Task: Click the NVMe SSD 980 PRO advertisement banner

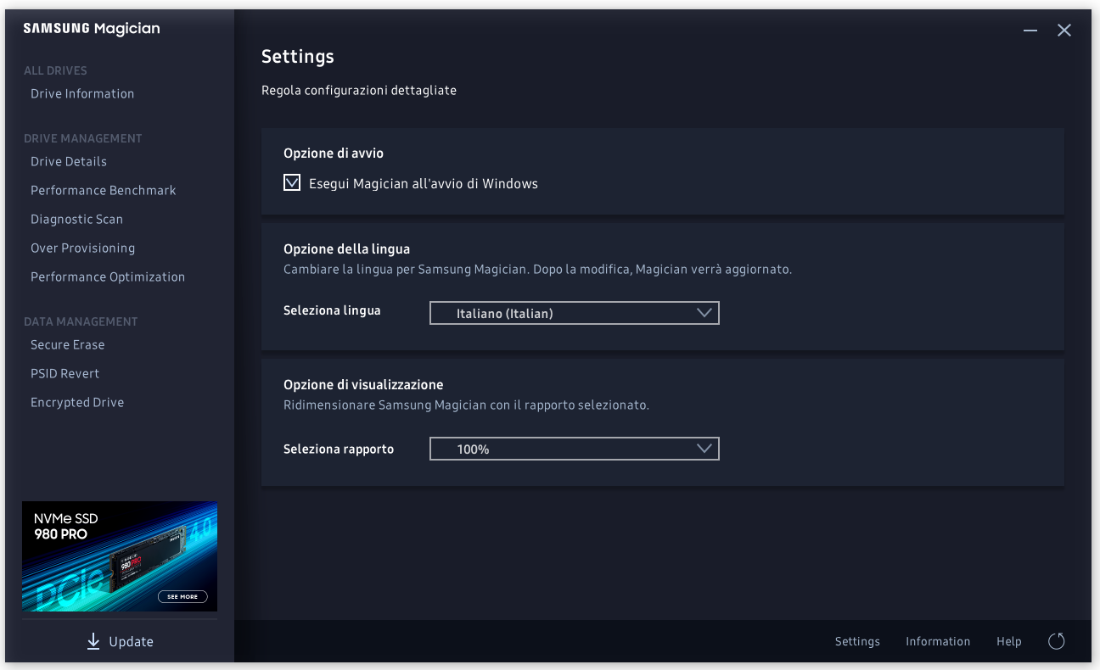Action: 120,556
